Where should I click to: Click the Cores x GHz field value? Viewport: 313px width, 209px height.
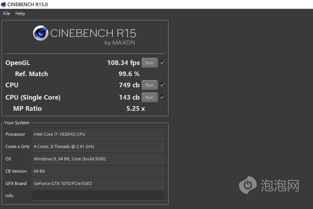[98, 146]
